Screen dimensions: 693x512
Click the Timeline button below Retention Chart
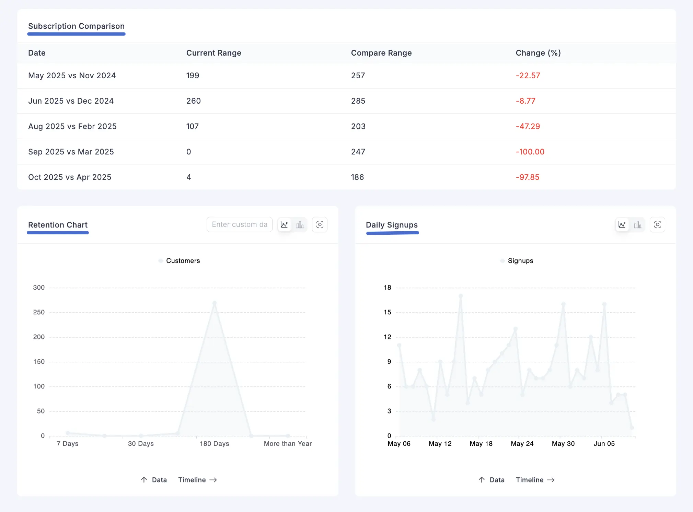pos(192,479)
